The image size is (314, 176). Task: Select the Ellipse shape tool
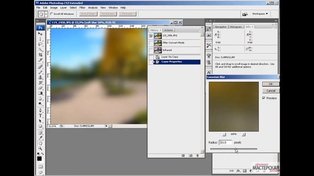click(x=40, y=126)
